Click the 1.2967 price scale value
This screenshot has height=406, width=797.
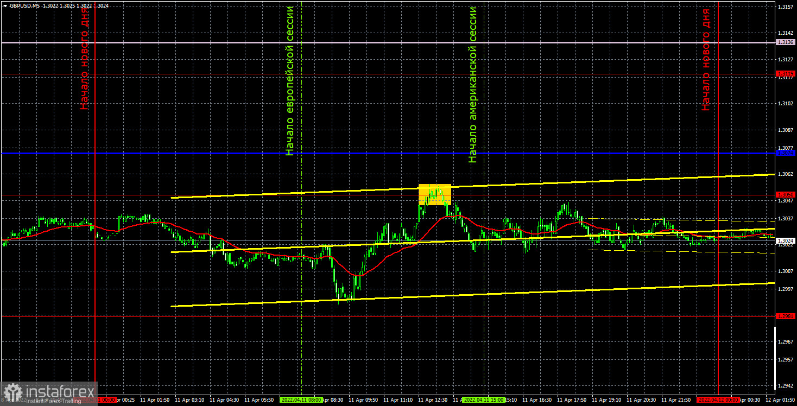click(x=785, y=342)
